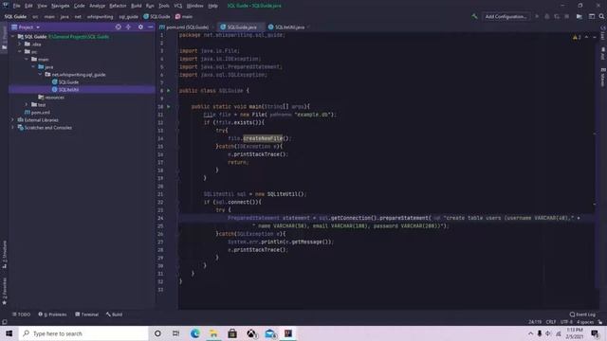The width and height of the screenshot is (607, 341).
Task: Click UTF-8 encoding in the status bar
Action: click(x=566, y=322)
